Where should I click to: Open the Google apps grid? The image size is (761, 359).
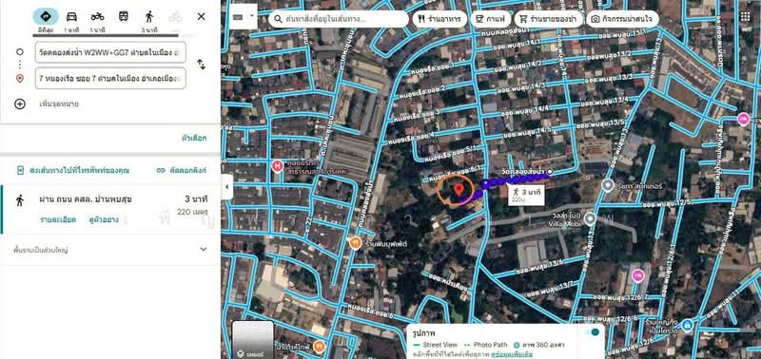click(x=745, y=16)
